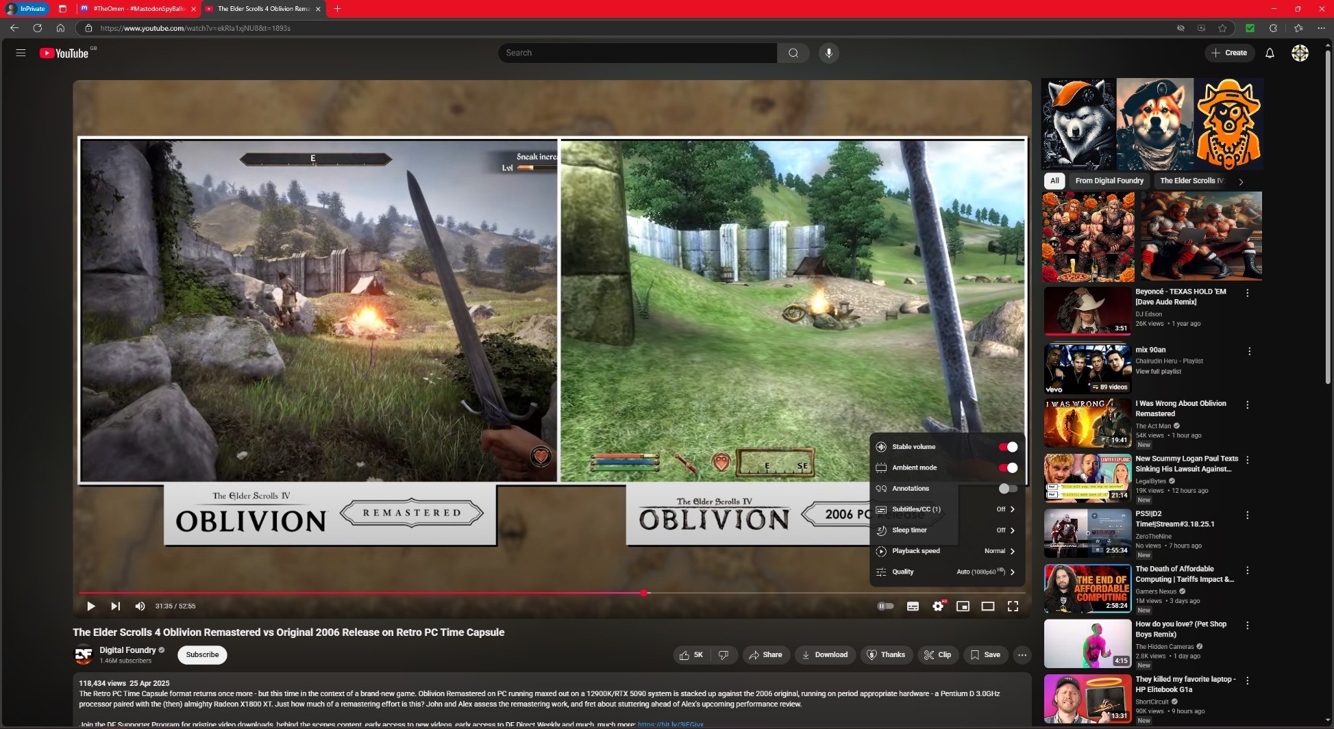Go back in browser history
1334x729 pixels.
tap(14, 28)
